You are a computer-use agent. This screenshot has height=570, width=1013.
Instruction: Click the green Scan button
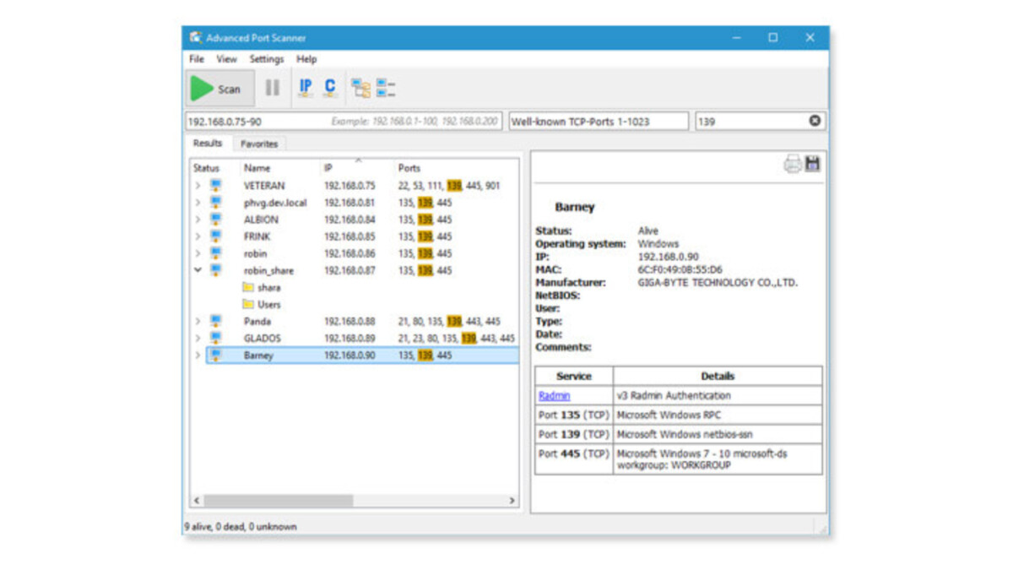pos(218,89)
